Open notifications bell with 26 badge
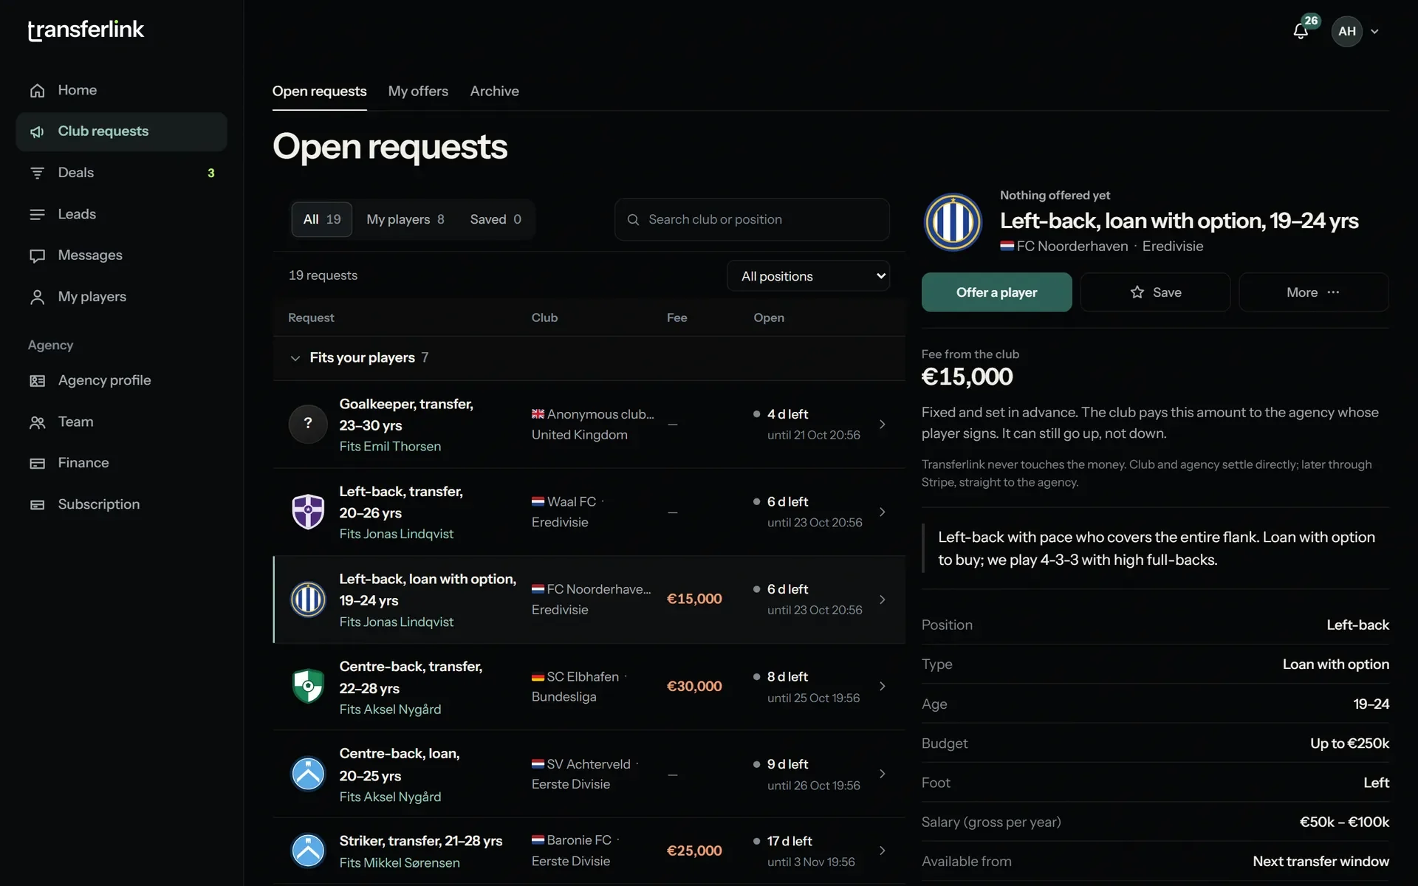Viewport: 1418px width, 886px height. click(x=1301, y=31)
